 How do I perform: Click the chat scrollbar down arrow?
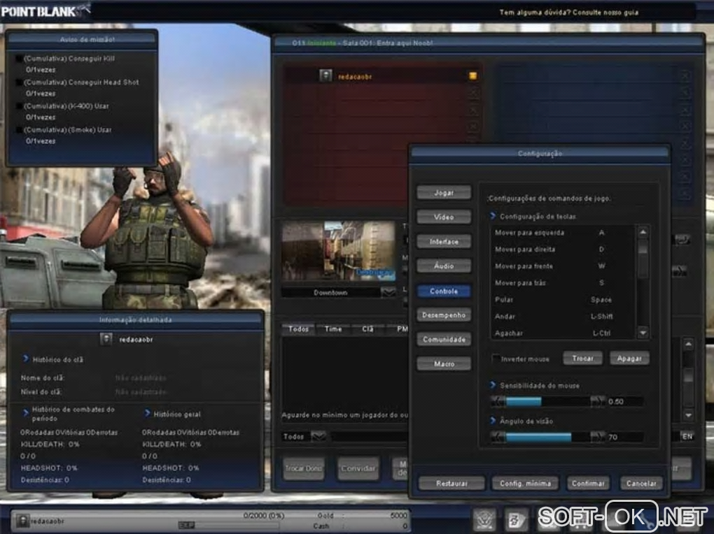click(x=688, y=414)
